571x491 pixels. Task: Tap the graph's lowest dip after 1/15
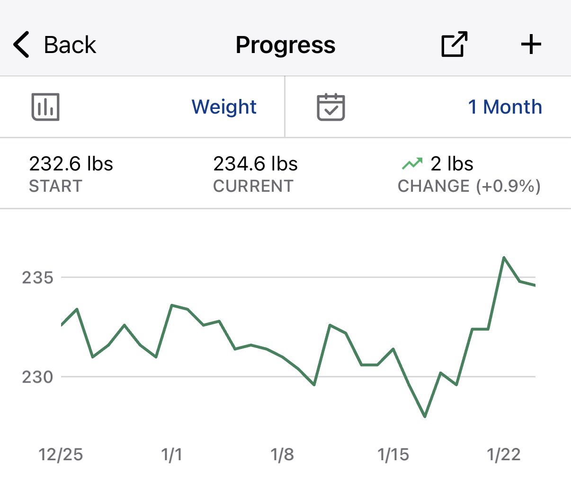(x=425, y=416)
